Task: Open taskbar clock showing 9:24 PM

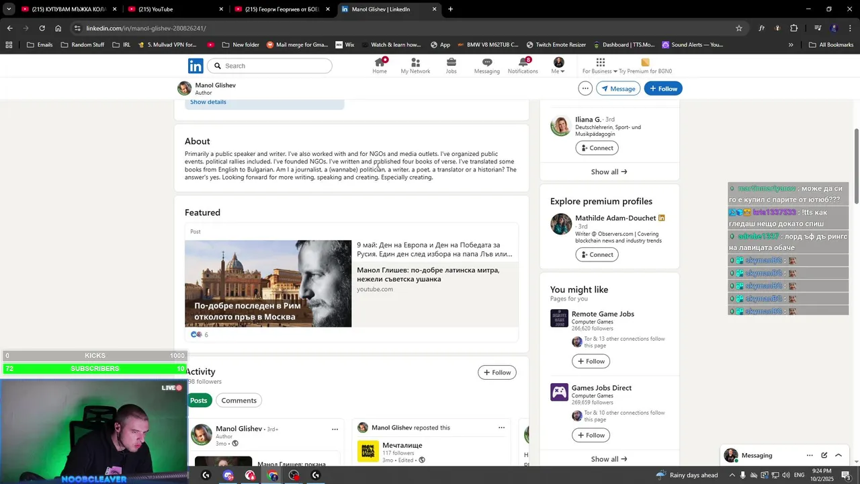Action: [821, 475]
